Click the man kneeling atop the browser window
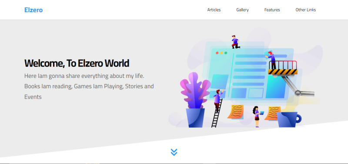The image size is (348, 164). click(235, 42)
